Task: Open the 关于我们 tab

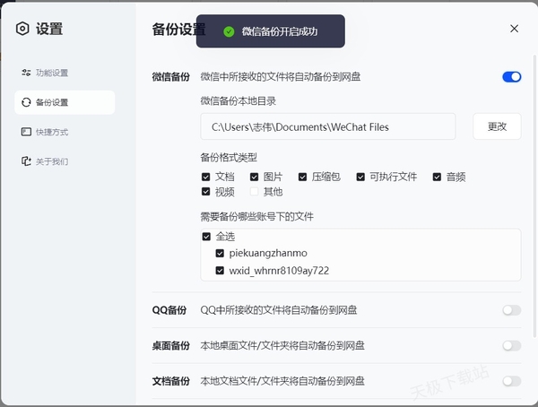Action: (x=65, y=161)
